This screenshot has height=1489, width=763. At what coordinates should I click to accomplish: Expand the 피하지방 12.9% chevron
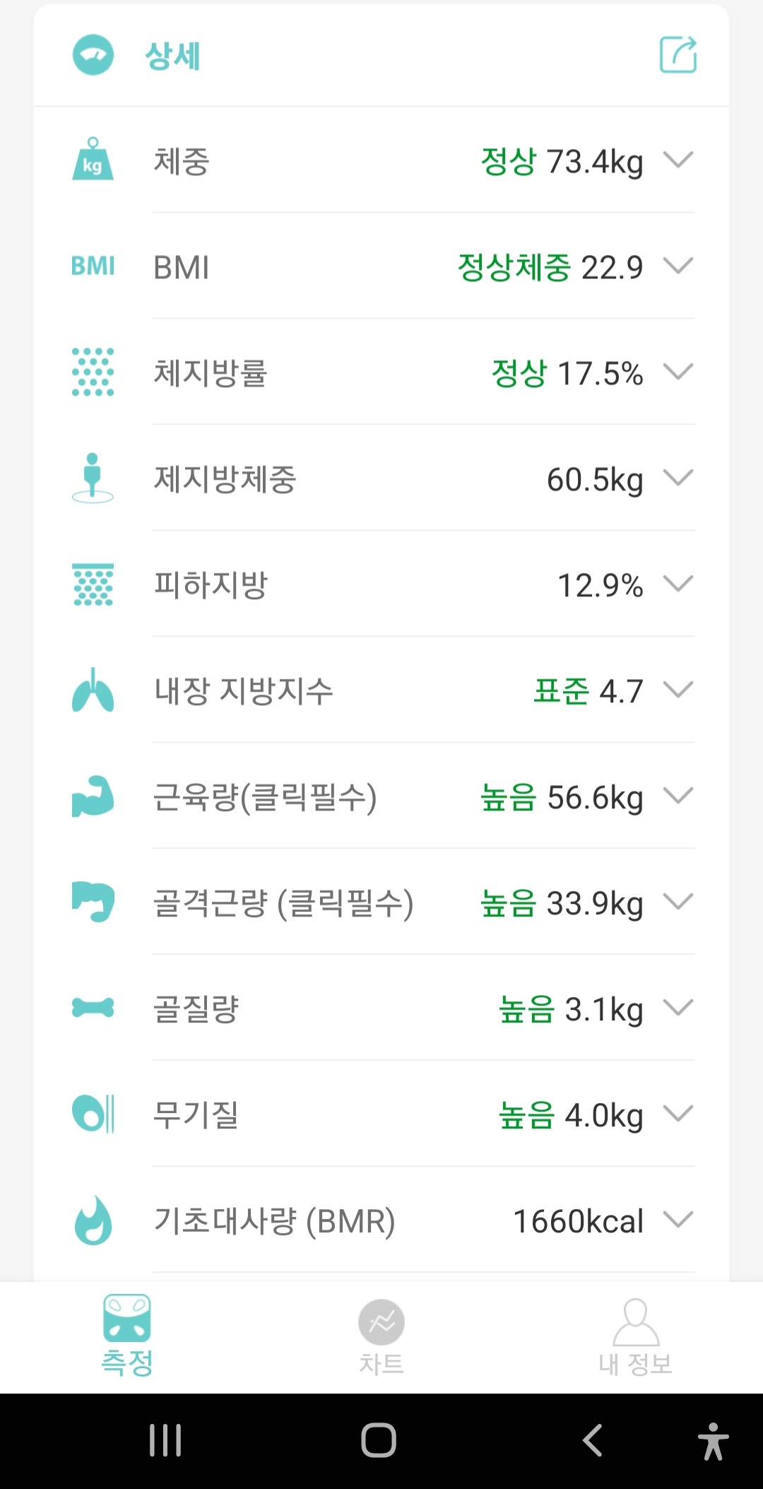678,584
